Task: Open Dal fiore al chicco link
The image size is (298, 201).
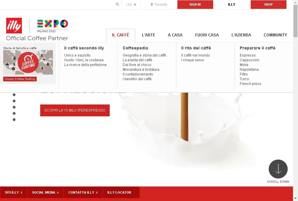Action: pos(137,65)
